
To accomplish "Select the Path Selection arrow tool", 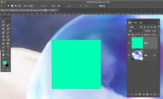I will tap(3, 51).
